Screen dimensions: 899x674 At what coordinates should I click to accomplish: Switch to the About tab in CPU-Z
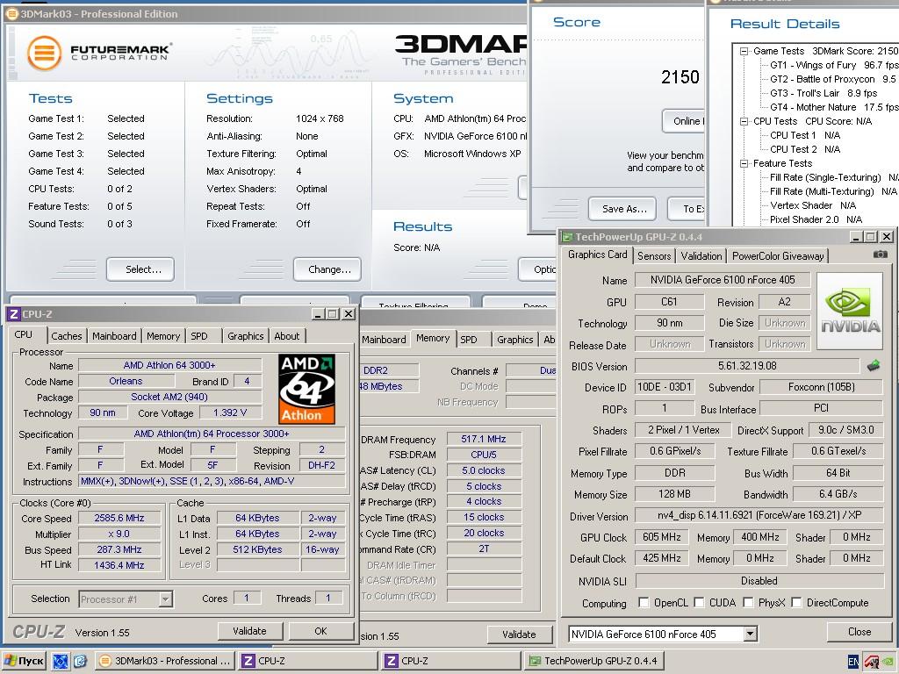(x=287, y=336)
